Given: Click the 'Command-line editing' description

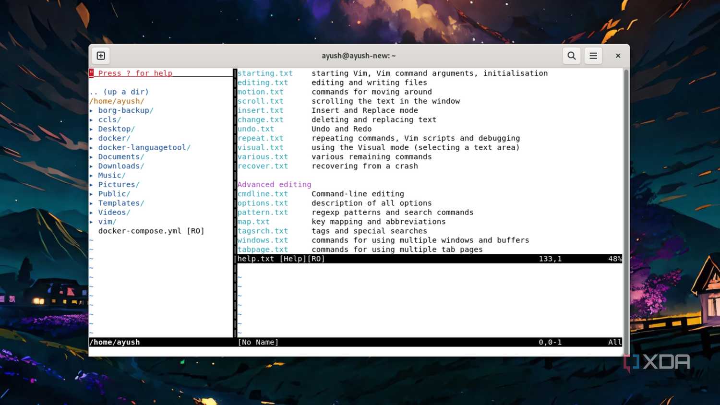Looking at the screenshot, I should [358, 194].
